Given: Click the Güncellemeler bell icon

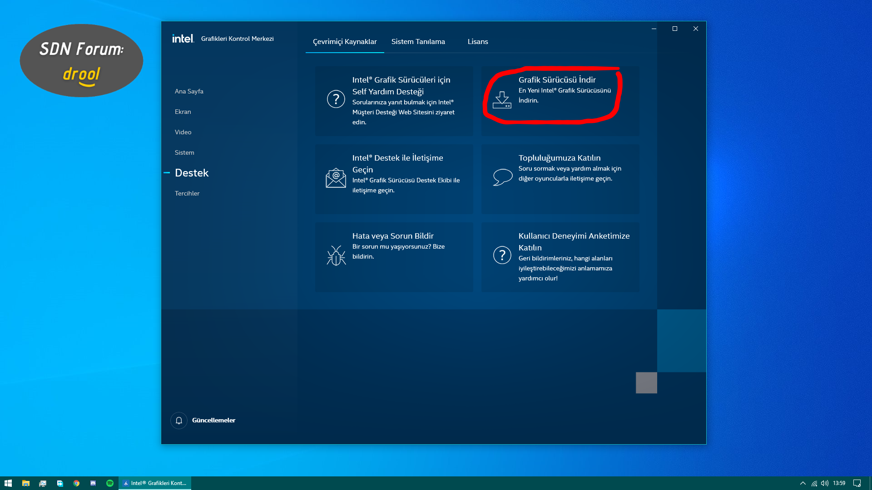Looking at the screenshot, I should [x=179, y=421].
